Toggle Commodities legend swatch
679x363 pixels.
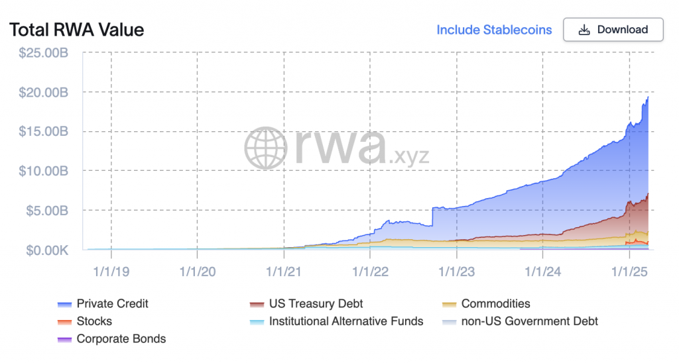[449, 304]
